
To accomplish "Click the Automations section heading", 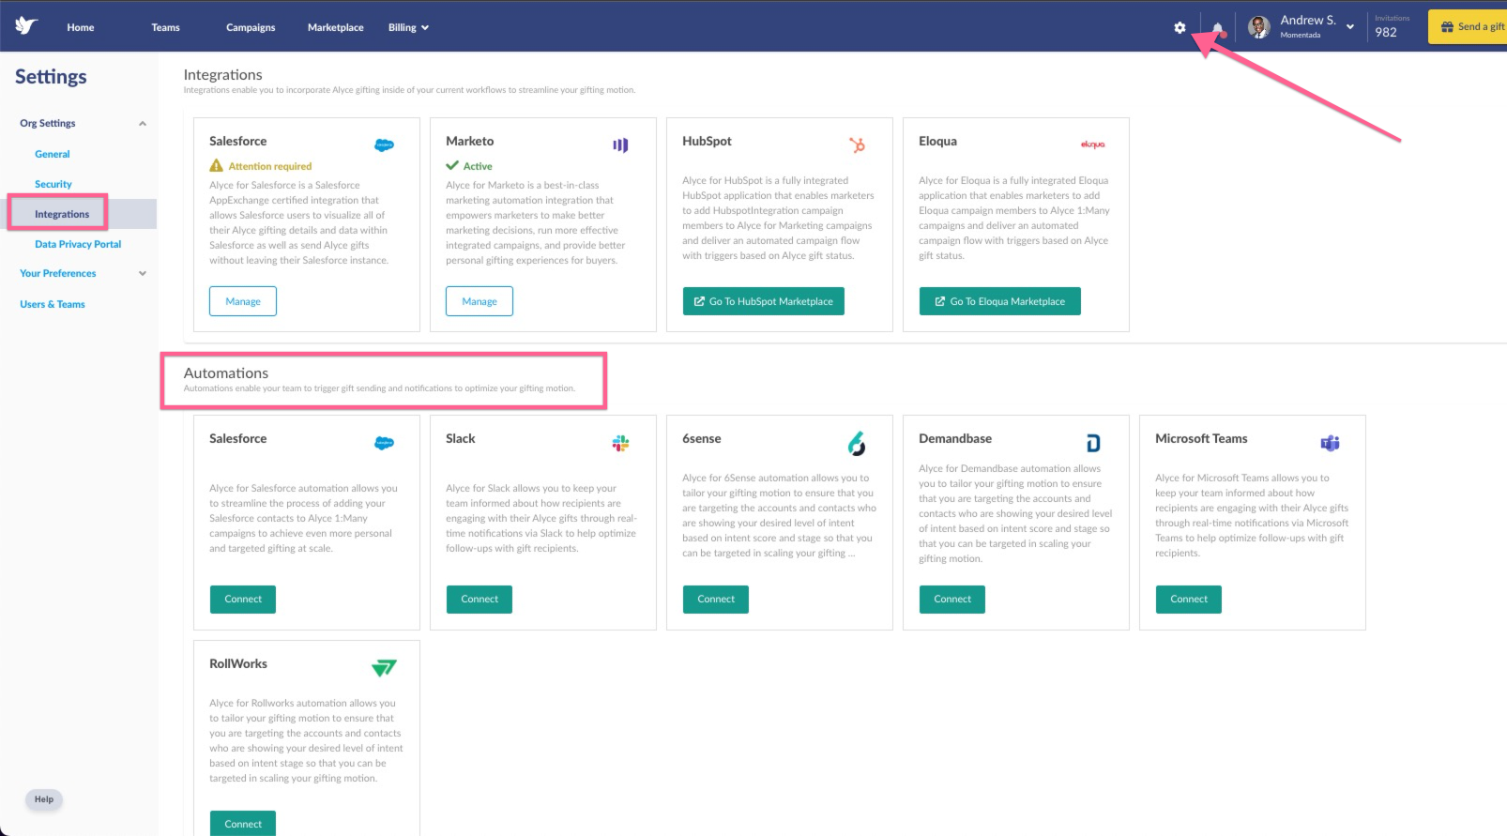I will tap(226, 372).
